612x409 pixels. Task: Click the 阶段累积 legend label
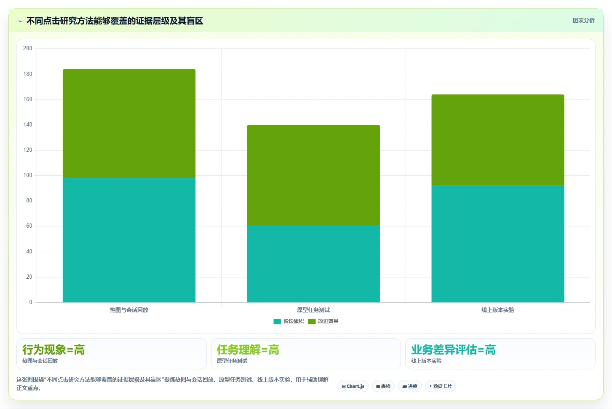pos(294,321)
